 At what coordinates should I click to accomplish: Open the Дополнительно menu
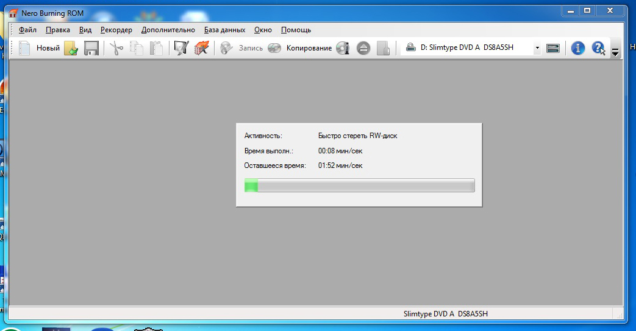pyautogui.click(x=168, y=30)
